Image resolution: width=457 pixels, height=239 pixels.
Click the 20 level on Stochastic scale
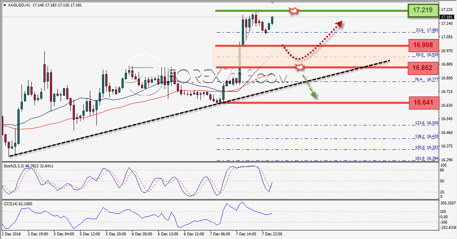[x=442, y=192]
